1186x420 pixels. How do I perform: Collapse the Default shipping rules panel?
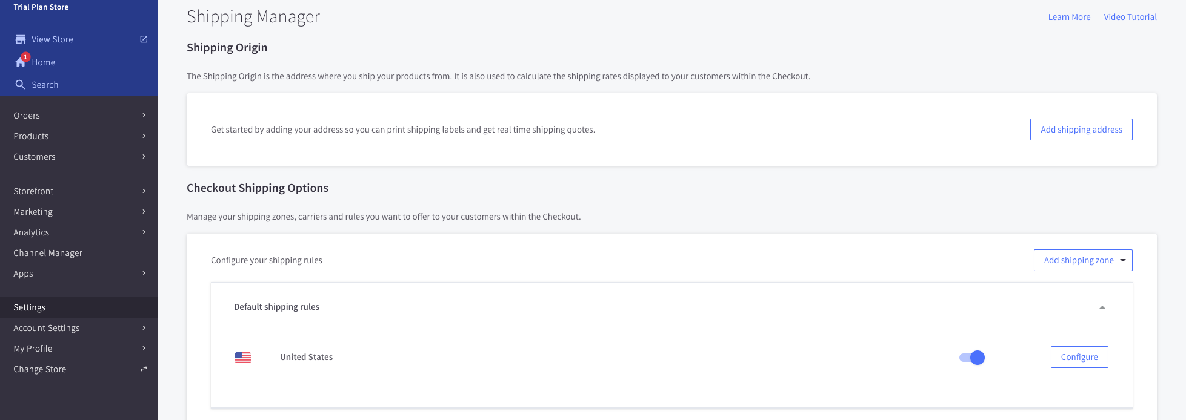[x=1102, y=307]
